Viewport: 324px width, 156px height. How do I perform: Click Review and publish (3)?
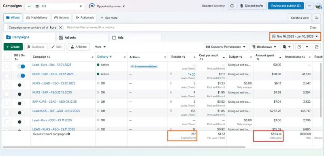pos(286,6)
